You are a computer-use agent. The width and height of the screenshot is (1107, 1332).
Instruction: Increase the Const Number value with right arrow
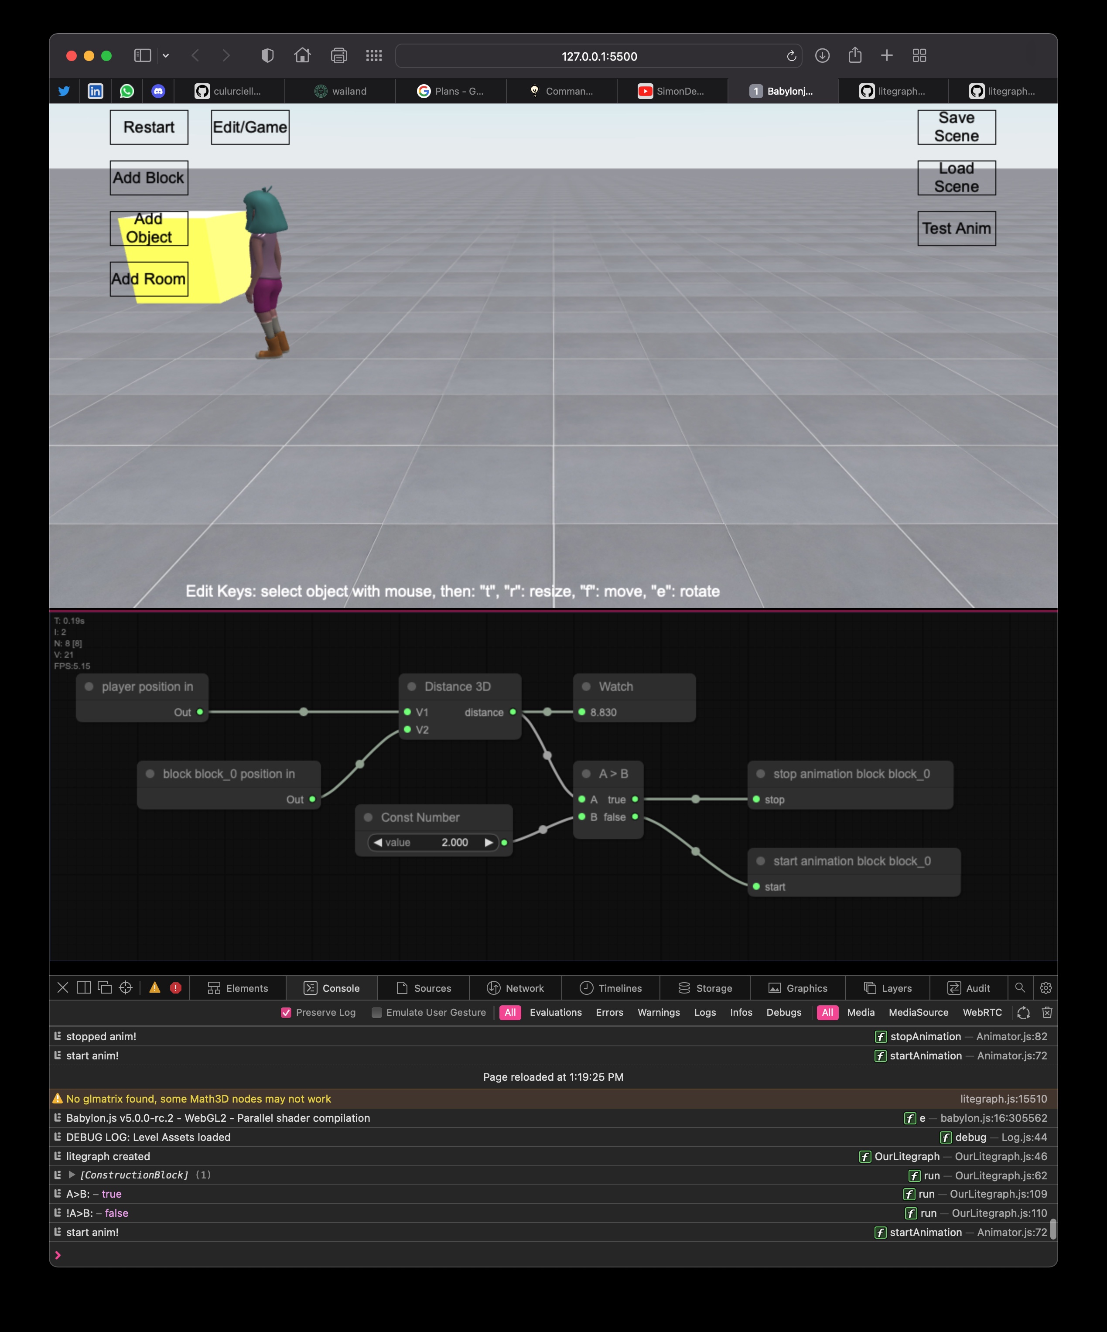coord(489,842)
